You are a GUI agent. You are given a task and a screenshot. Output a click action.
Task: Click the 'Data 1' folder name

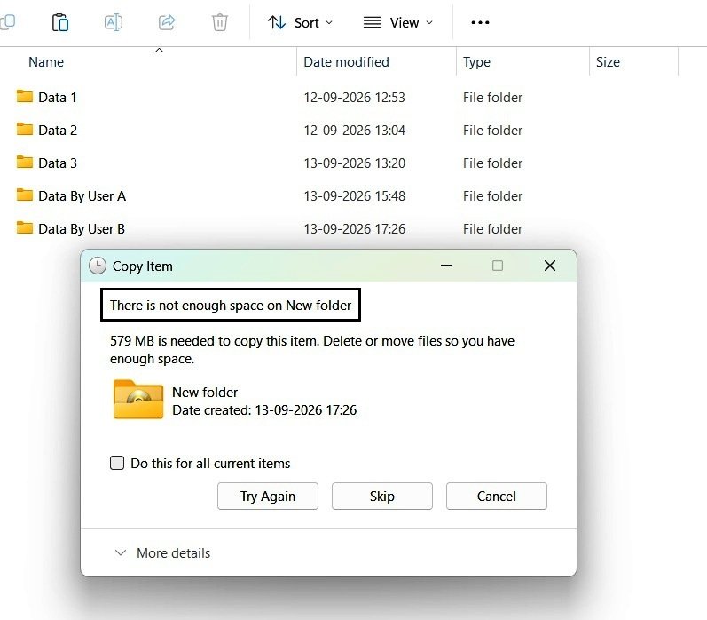pyautogui.click(x=58, y=97)
